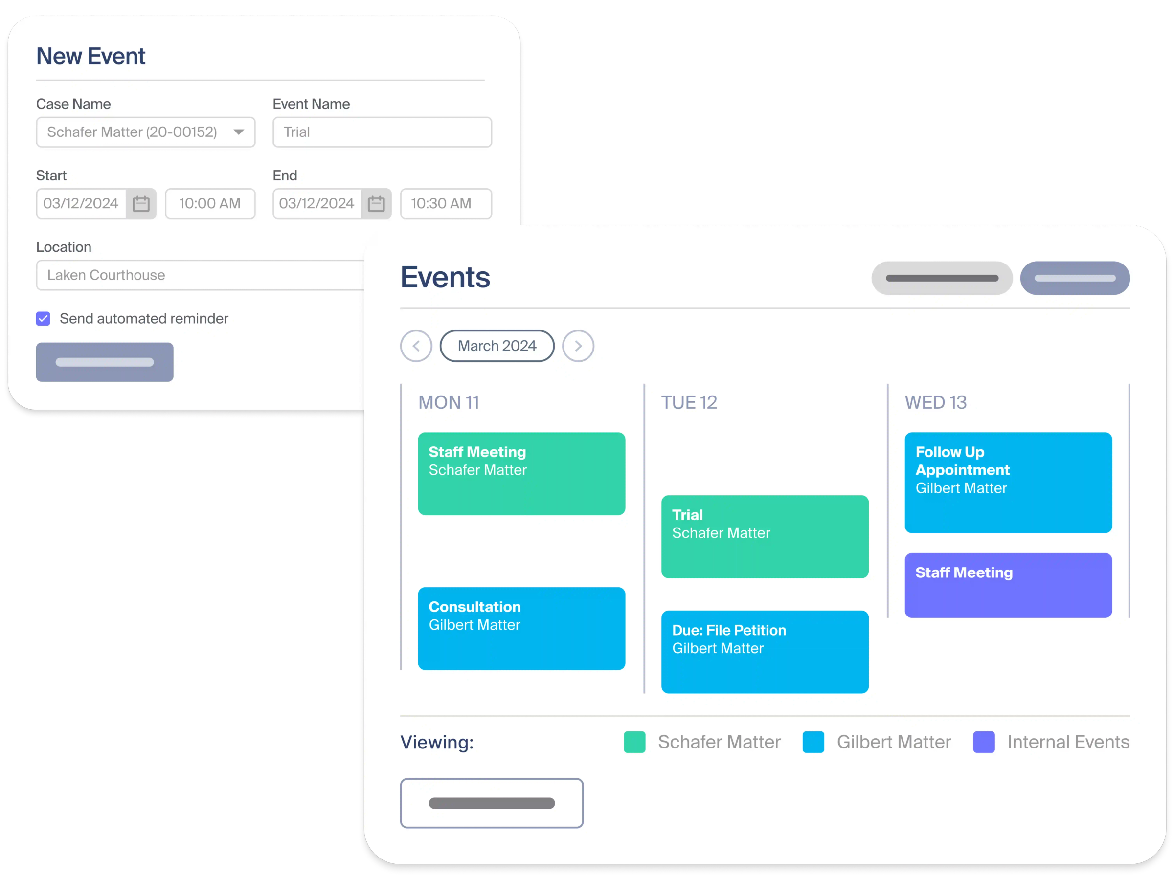
Task: Select the March 2024 month picker
Action: [497, 346]
